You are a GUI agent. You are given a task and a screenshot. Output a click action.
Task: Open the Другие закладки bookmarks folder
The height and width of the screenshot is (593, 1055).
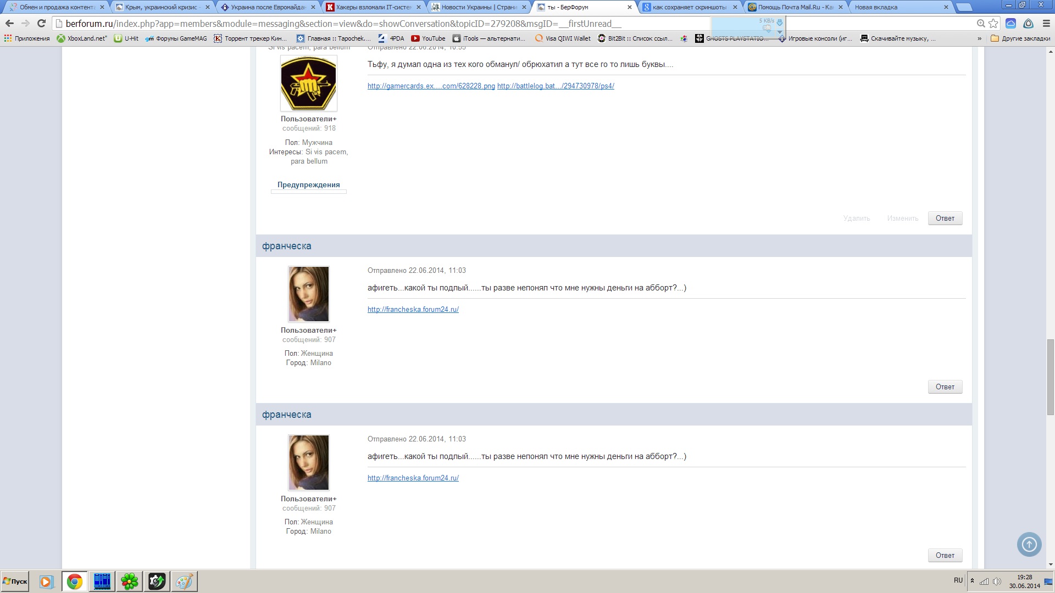(x=1020, y=38)
